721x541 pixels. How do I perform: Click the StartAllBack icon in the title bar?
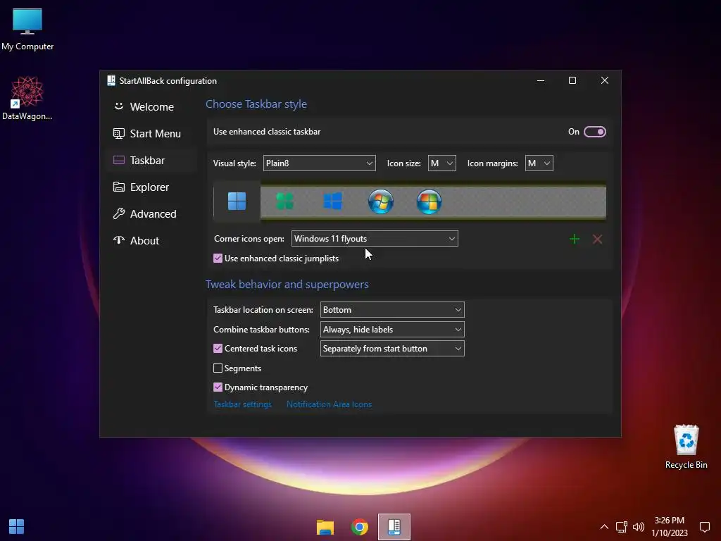pyautogui.click(x=111, y=80)
